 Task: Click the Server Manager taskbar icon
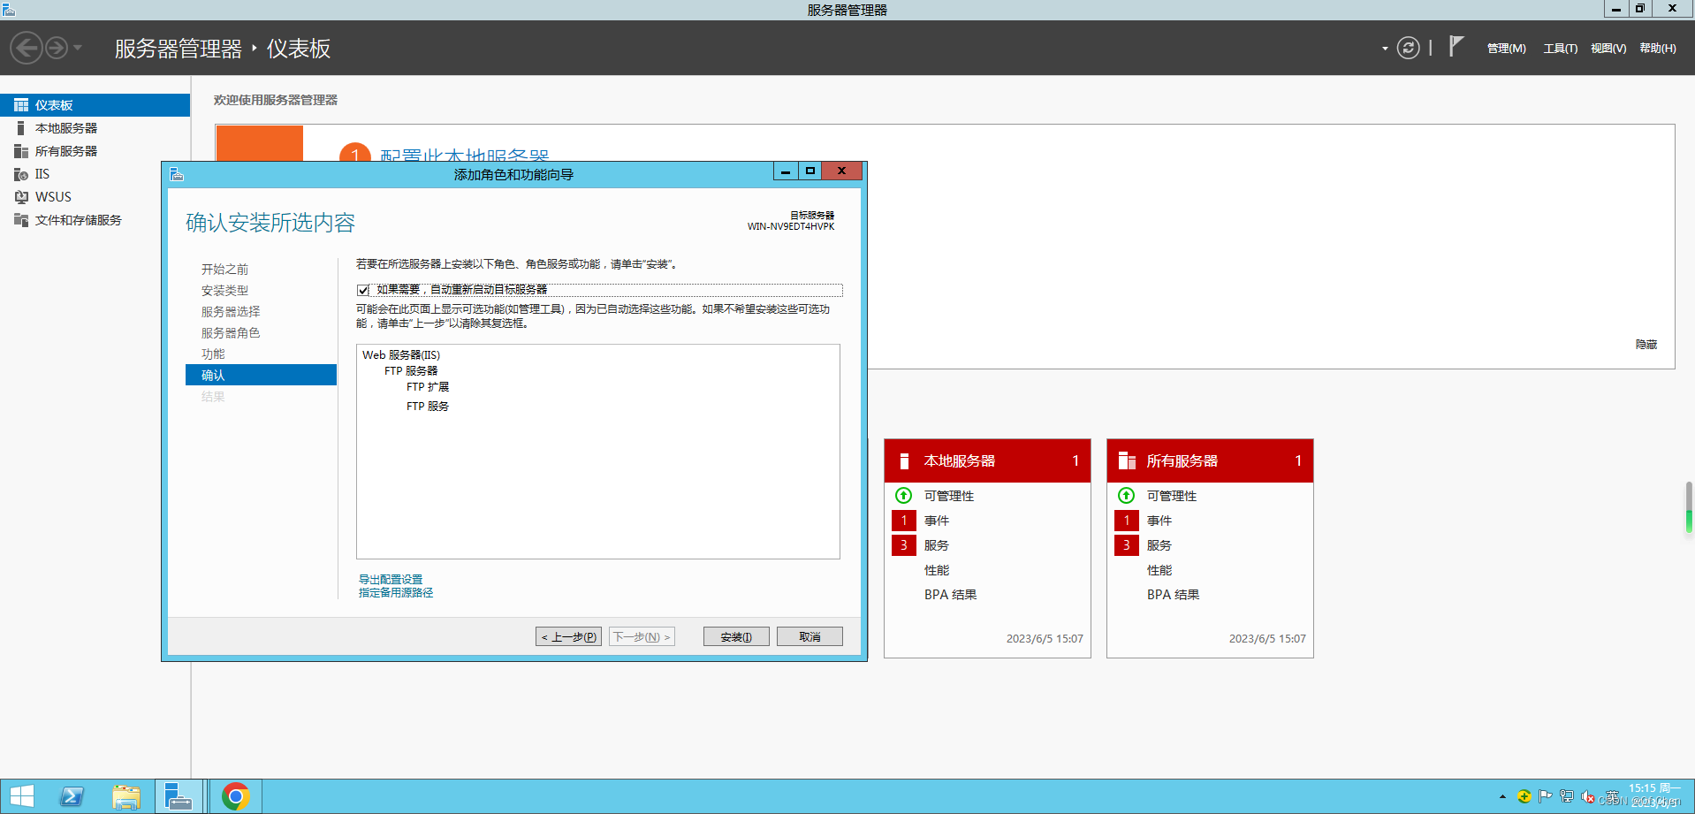pos(180,796)
